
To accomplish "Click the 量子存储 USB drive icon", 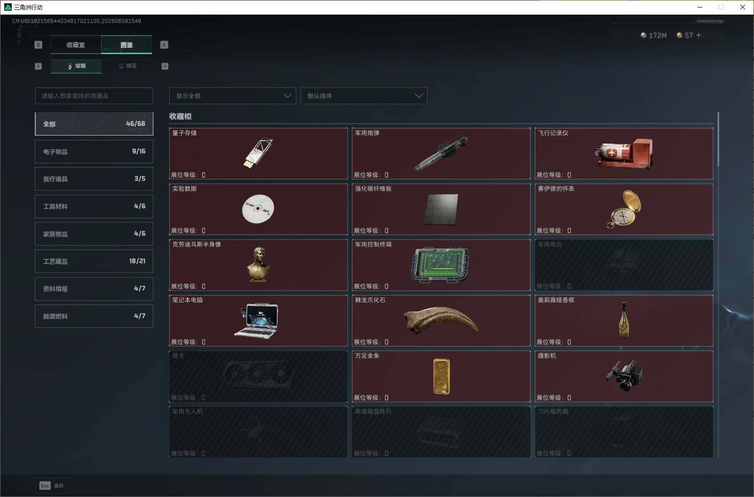I will point(258,153).
